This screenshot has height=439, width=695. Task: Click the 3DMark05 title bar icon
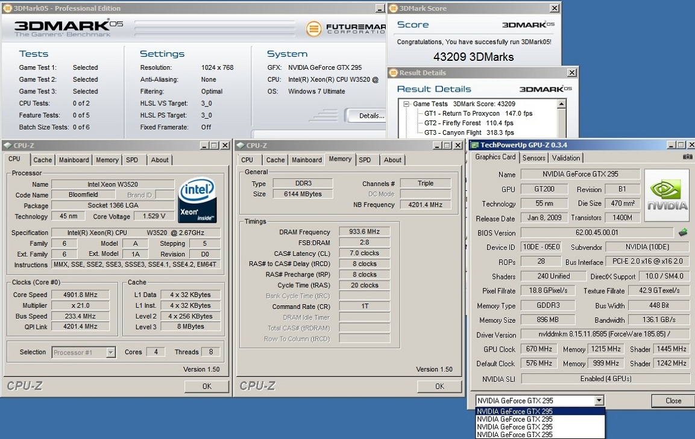[8, 8]
